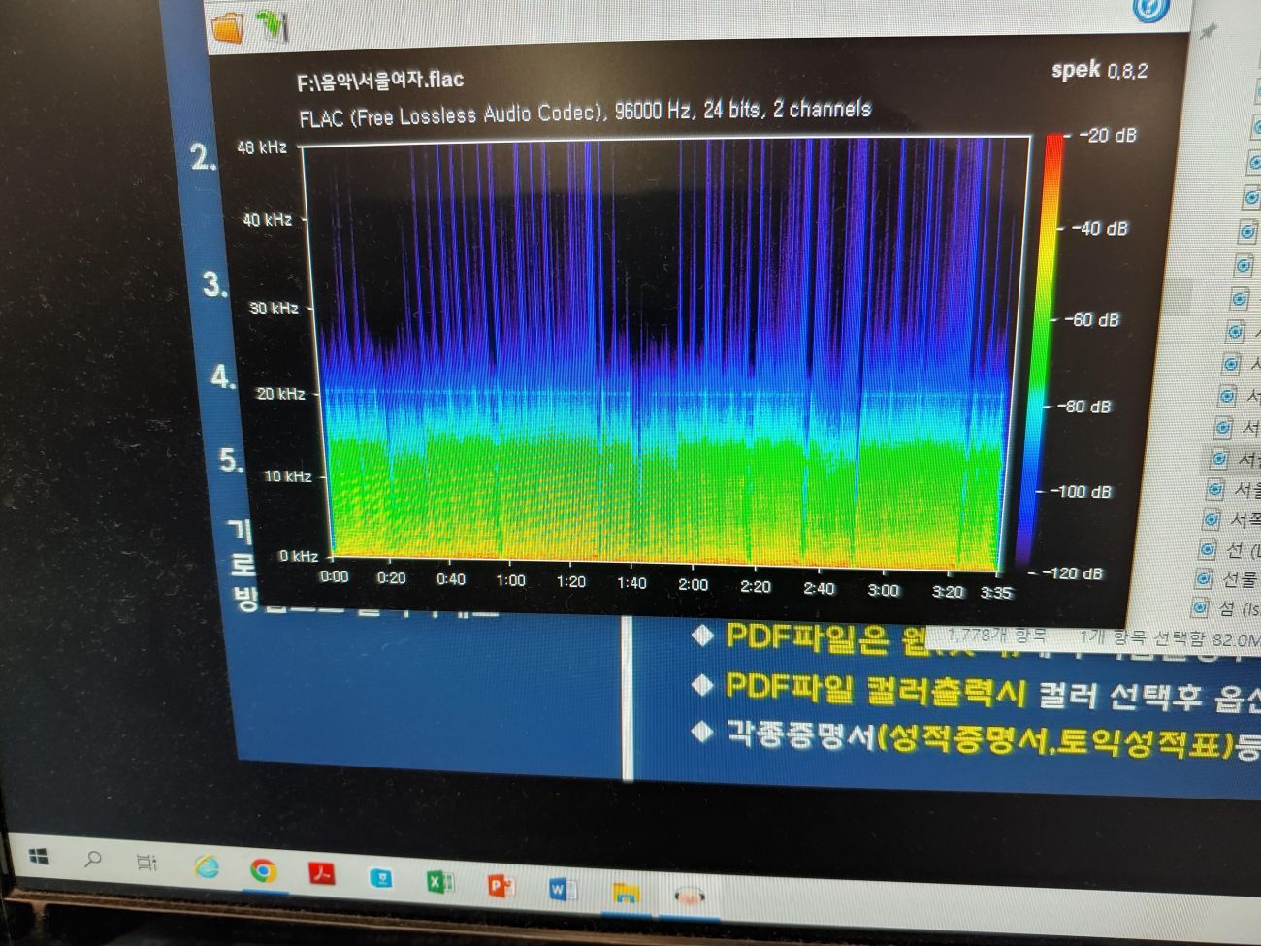Click the 20 kHz frequency axis label
This screenshot has width=1261, height=946.
pyautogui.click(x=280, y=394)
